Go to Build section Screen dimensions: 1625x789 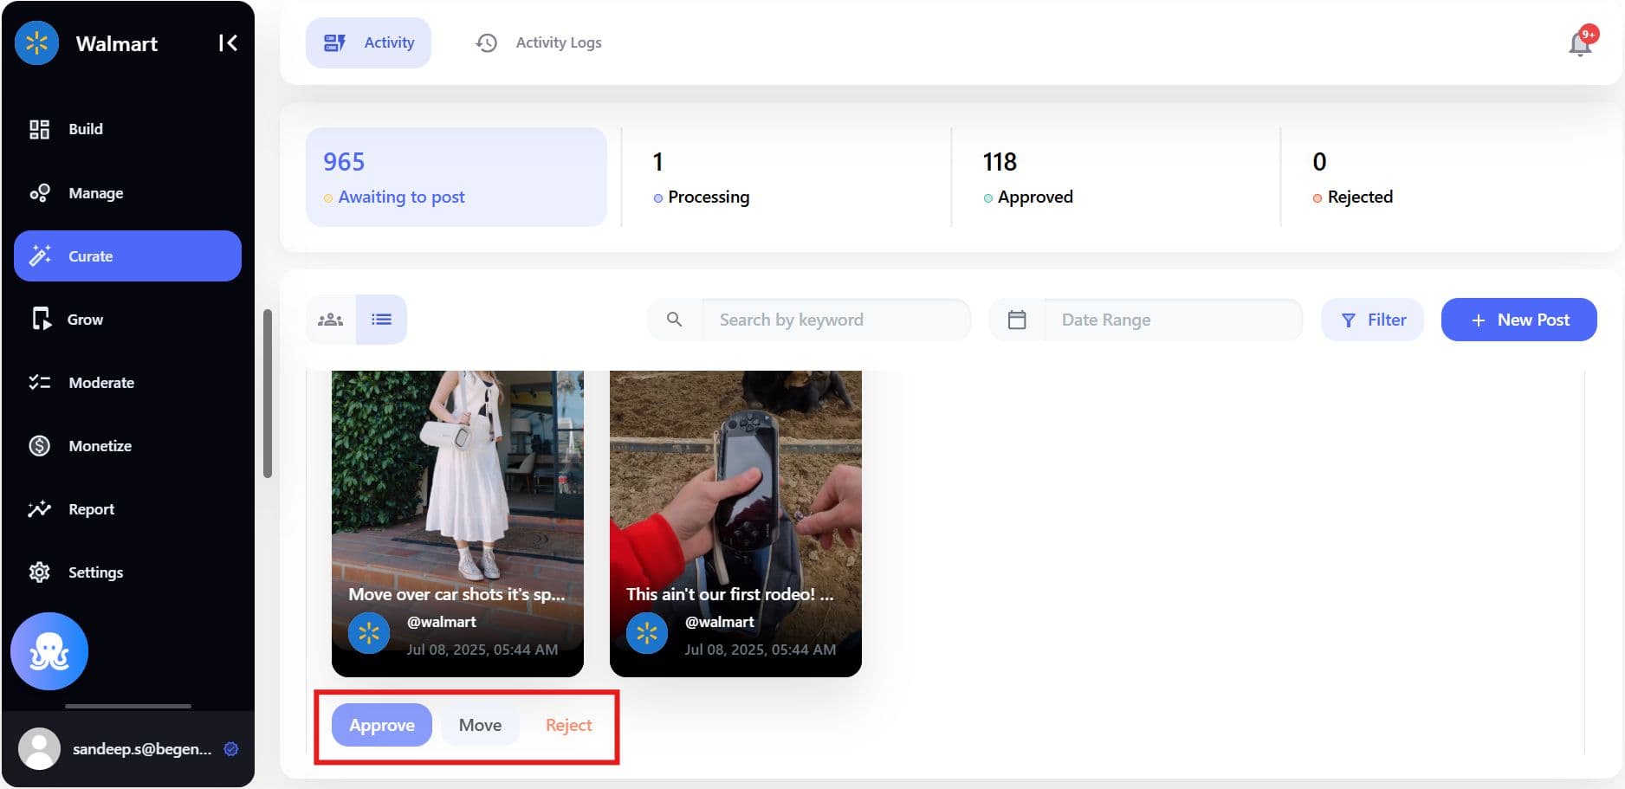(127, 129)
